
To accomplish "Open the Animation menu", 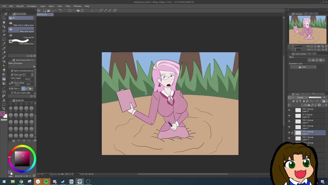I will click(32, 6).
